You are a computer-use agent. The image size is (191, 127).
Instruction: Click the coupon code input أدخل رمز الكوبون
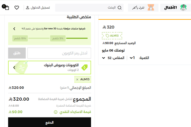click(x=59, y=53)
